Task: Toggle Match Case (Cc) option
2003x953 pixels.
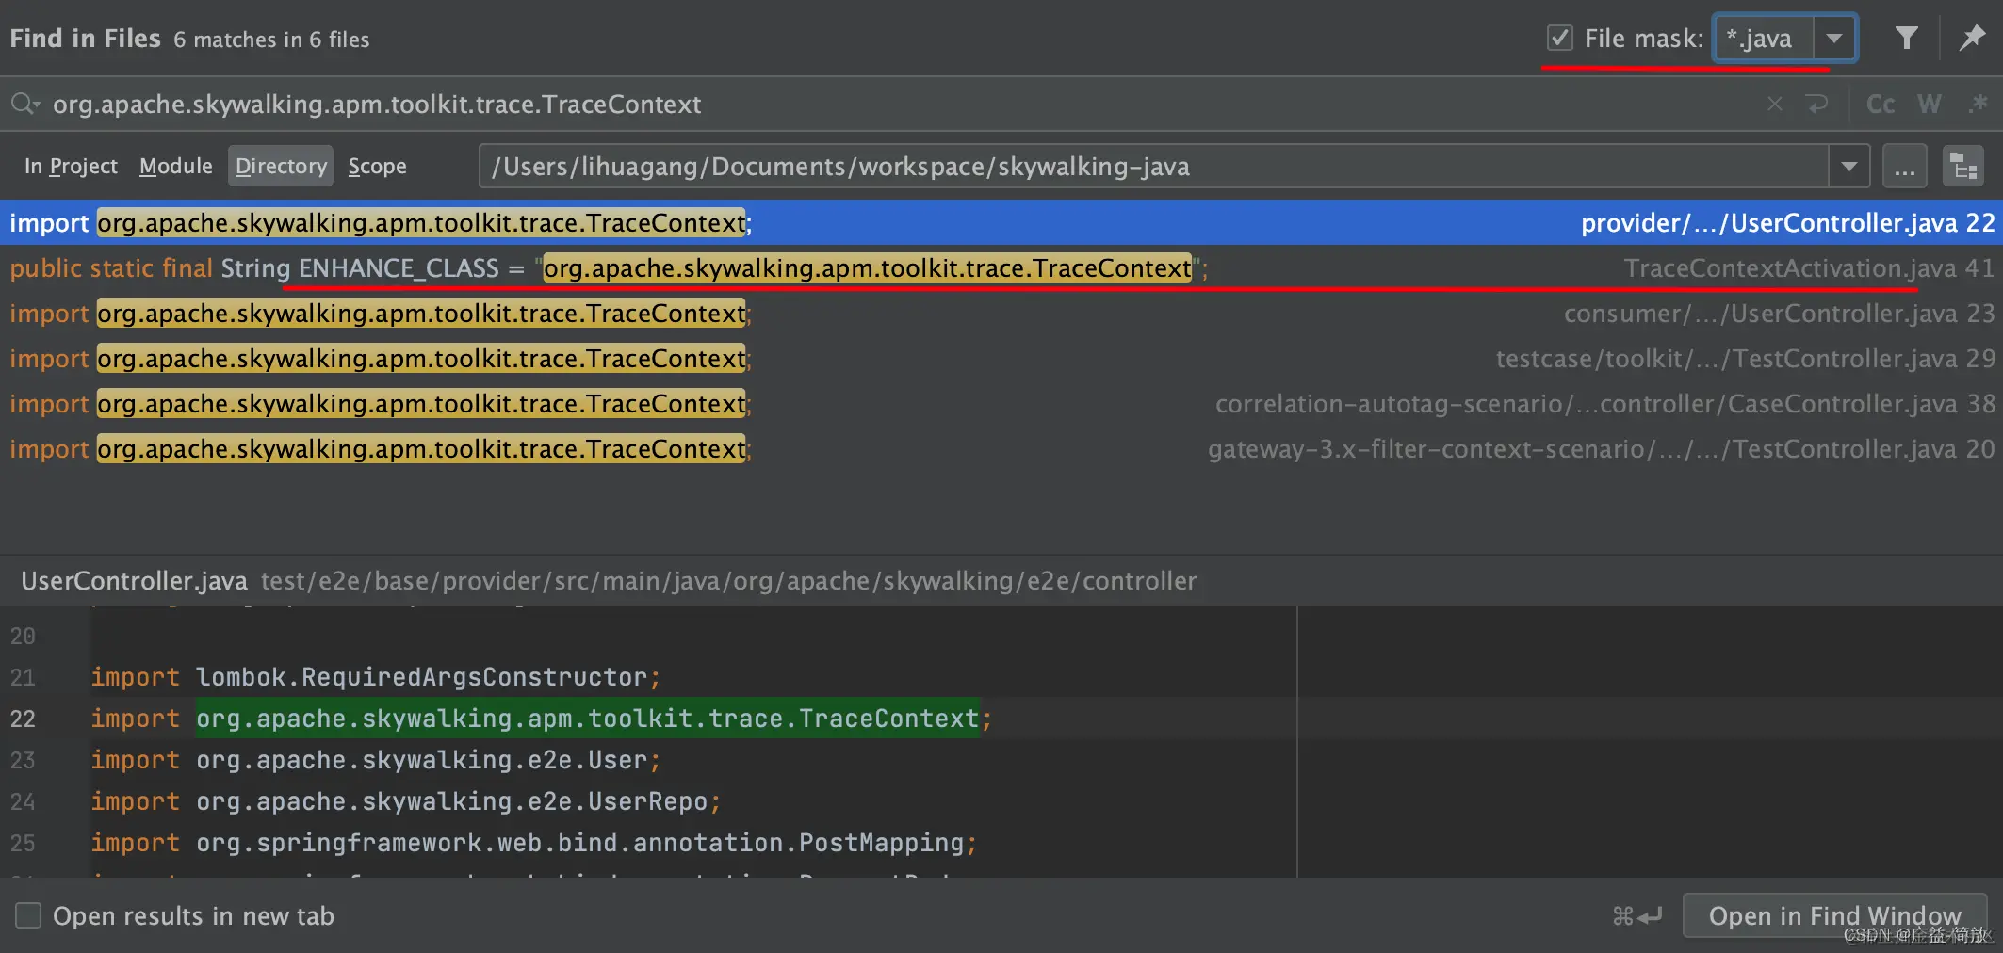Action: click(x=1881, y=104)
